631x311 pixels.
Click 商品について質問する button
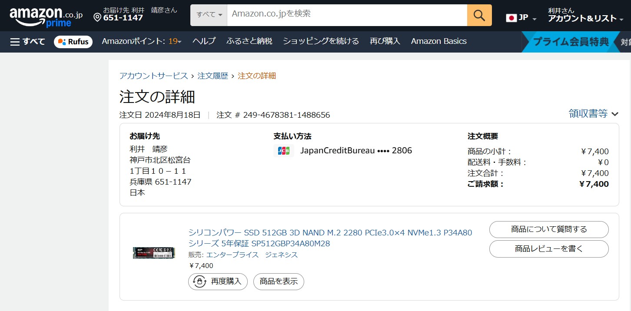point(548,229)
